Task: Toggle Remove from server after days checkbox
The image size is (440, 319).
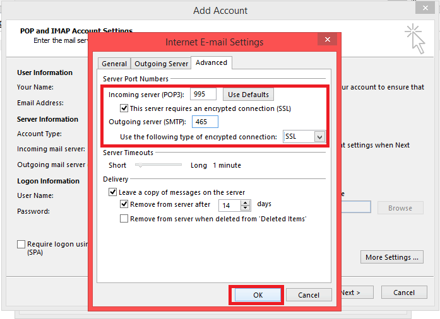Action: point(124,205)
